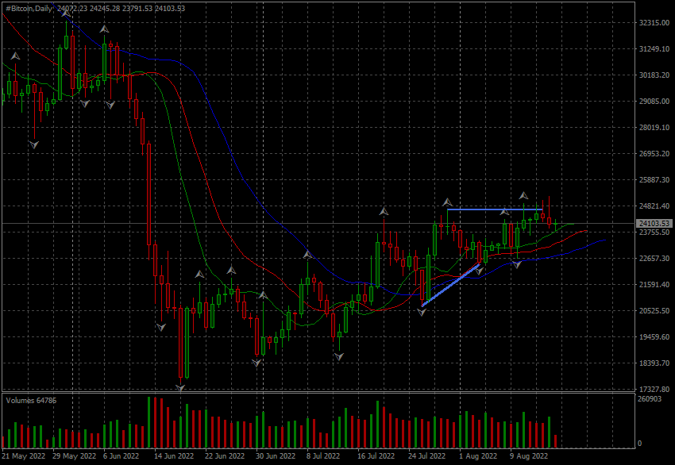Click the Volumes 64786 indicator label
The width and height of the screenshot is (675, 465).
click(x=31, y=401)
